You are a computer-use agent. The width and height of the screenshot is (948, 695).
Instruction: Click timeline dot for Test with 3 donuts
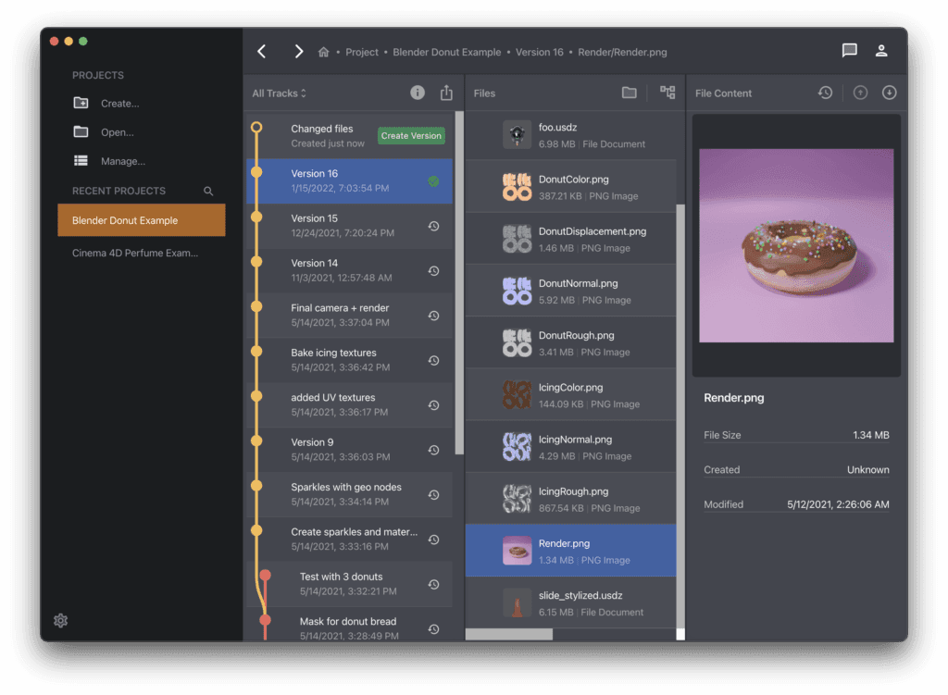(x=265, y=575)
